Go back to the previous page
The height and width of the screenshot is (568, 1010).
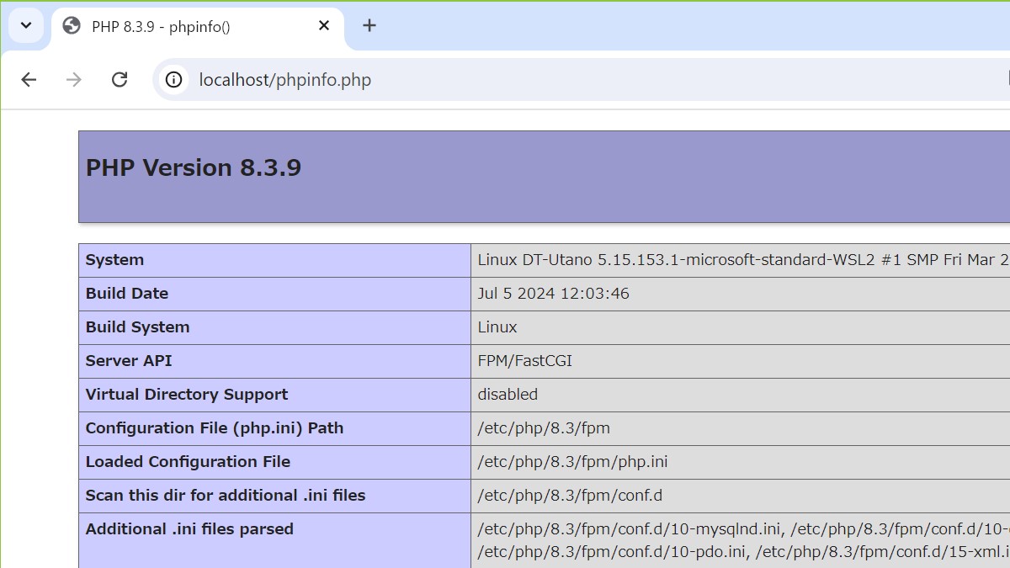coord(29,80)
